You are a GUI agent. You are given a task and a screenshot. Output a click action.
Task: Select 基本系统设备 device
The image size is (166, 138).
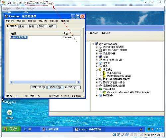tap(114, 73)
